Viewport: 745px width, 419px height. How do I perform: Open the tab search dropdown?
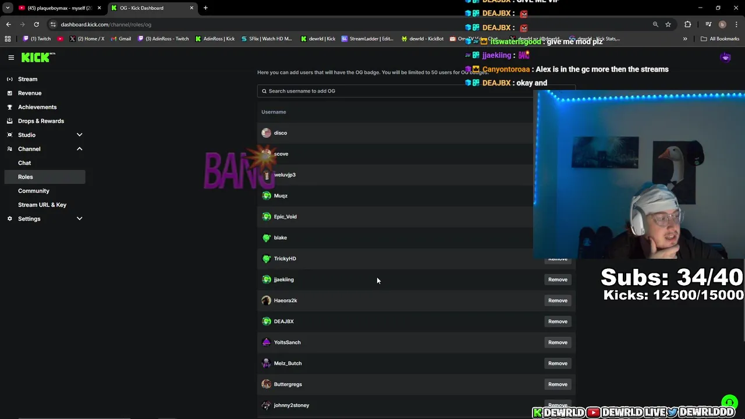[x=8, y=8]
